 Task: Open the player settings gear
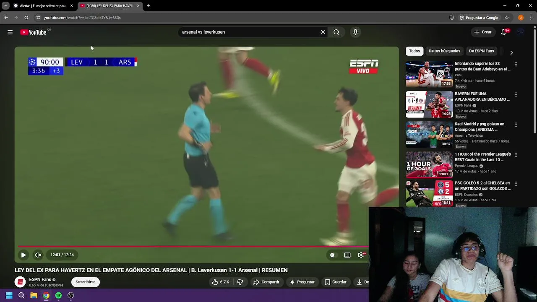coord(361,255)
